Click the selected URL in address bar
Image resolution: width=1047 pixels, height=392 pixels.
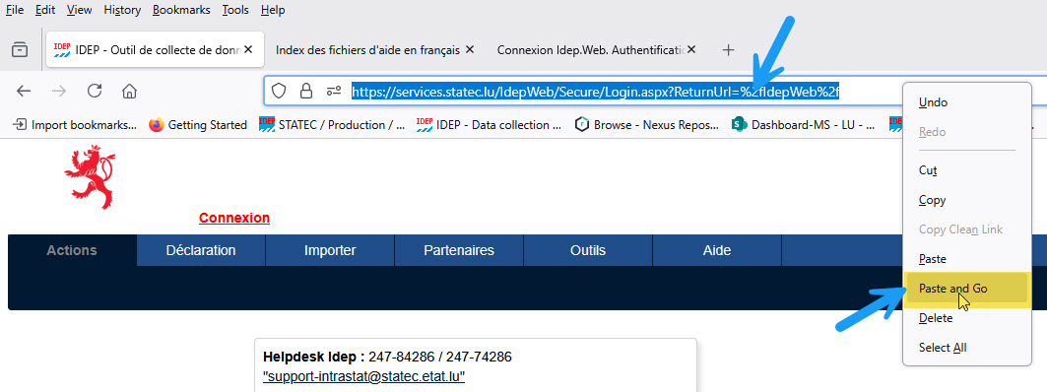[595, 92]
